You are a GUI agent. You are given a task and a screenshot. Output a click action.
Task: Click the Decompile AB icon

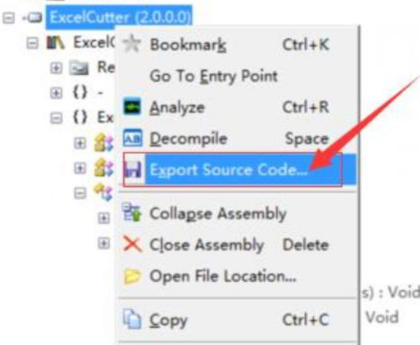click(132, 138)
